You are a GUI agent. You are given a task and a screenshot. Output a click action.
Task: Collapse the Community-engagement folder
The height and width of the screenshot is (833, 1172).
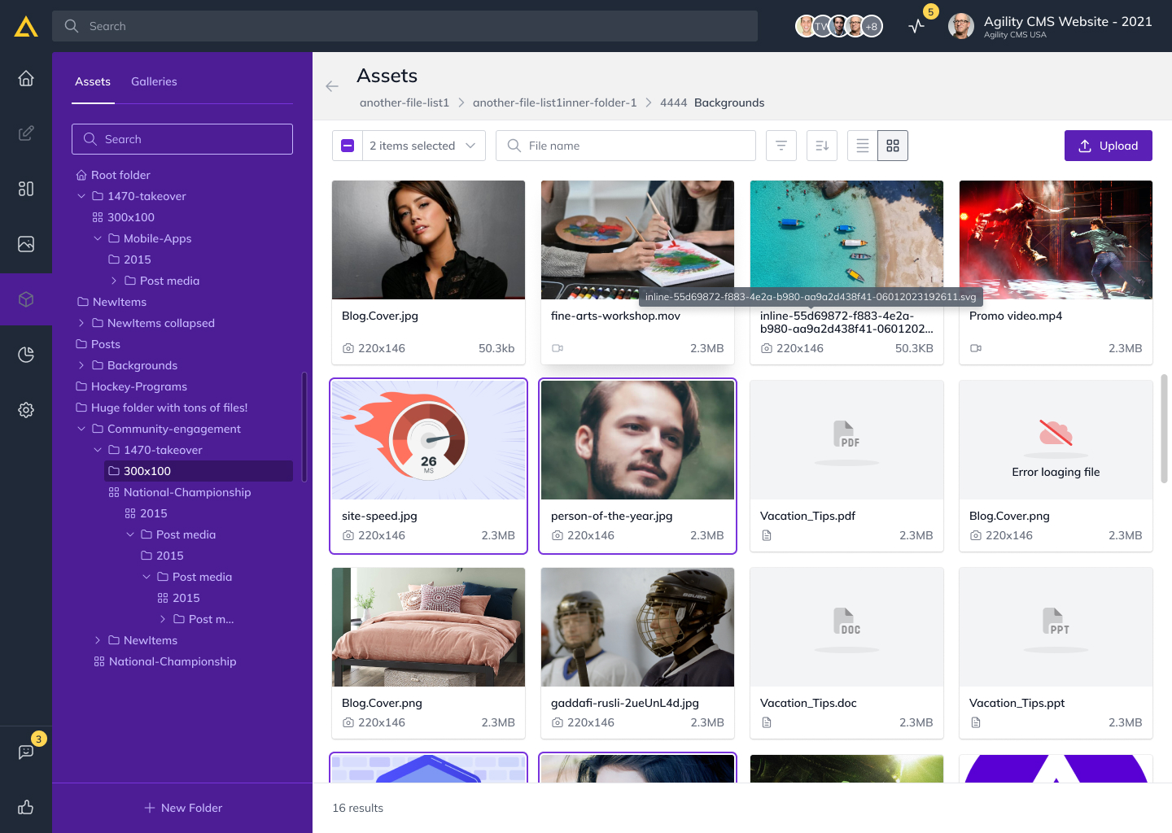tap(81, 429)
